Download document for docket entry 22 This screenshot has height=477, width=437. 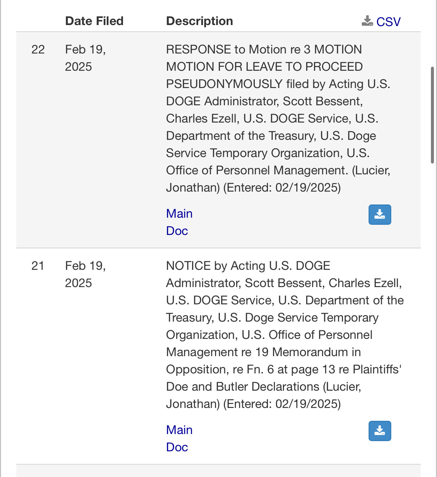[x=379, y=215]
